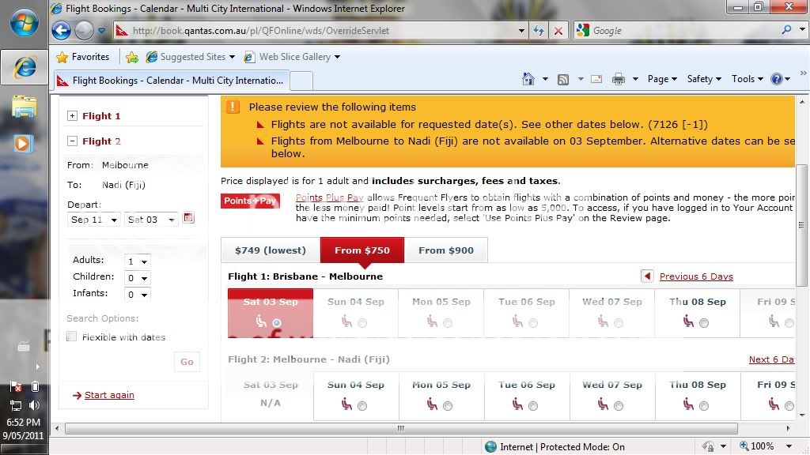Open Suggested Sites in favorites bar
Screen dimensions: 810x455
tap(190, 57)
